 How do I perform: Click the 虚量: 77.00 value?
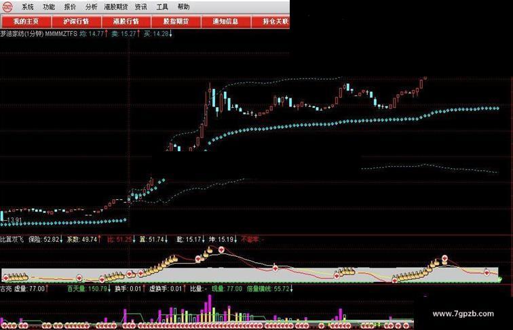tap(31, 289)
